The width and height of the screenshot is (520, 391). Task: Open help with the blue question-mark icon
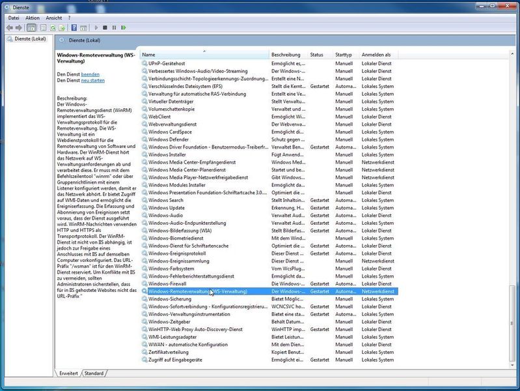74,28
